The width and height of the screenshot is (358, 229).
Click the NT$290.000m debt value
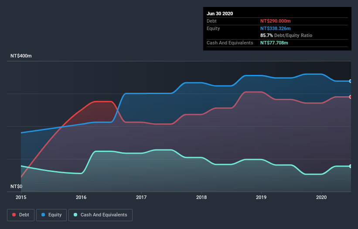coord(275,21)
